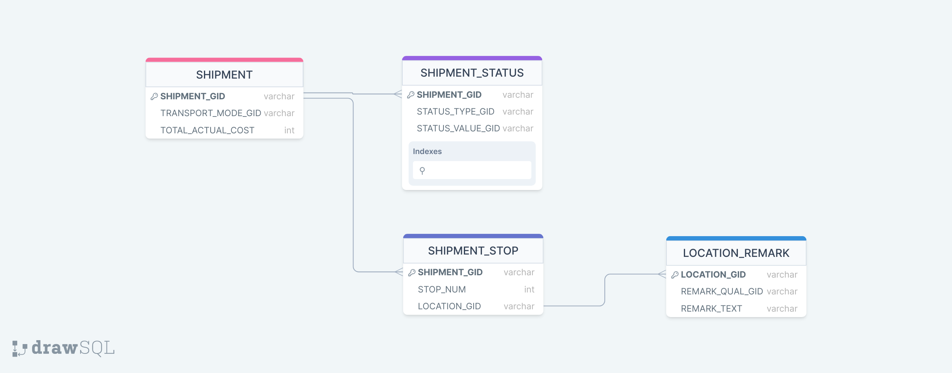Click the drawSQL logo icon
This screenshot has width=952, height=373.
coord(19,348)
